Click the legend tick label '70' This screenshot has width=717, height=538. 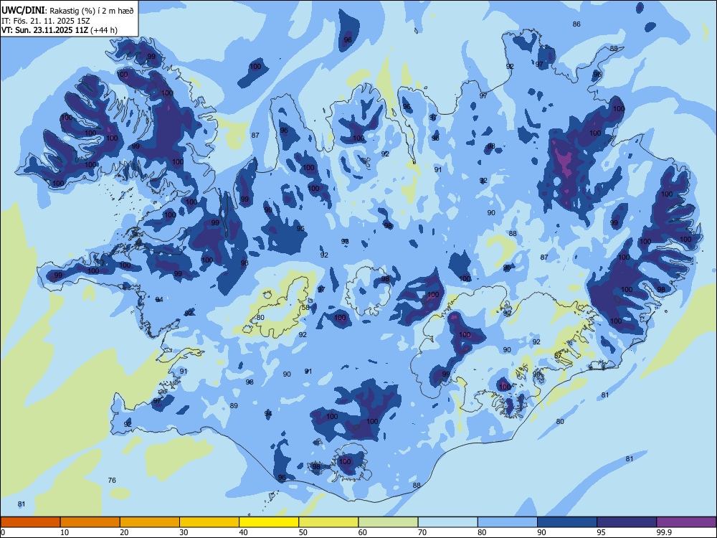(422, 532)
